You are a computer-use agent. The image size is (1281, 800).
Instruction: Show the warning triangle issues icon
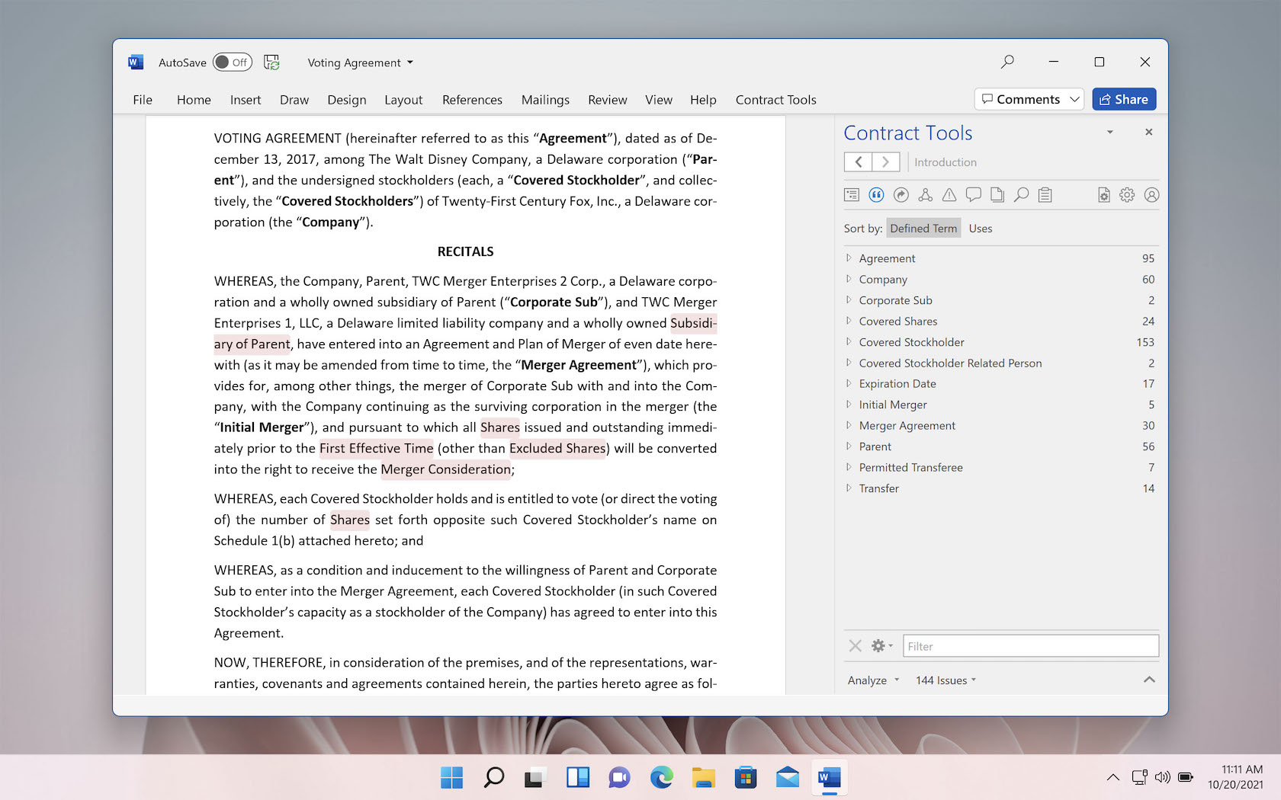pos(949,195)
